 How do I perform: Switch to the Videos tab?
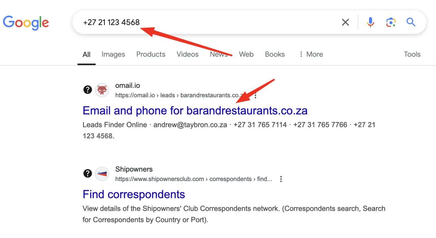[x=187, y=54]
